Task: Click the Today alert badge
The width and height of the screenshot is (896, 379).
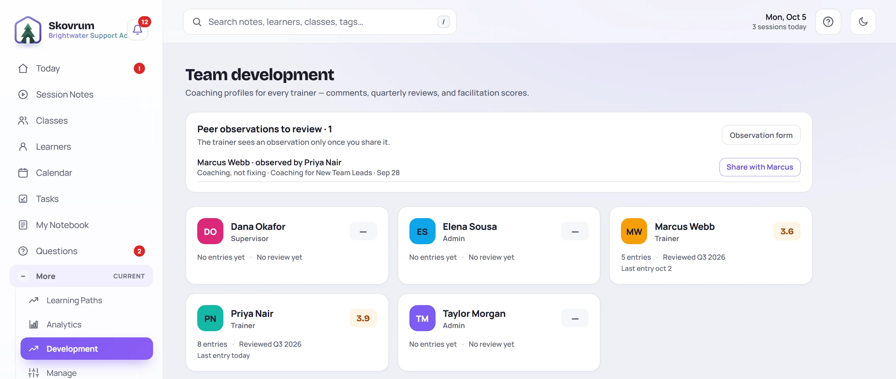Action: (x=139, y=68)
